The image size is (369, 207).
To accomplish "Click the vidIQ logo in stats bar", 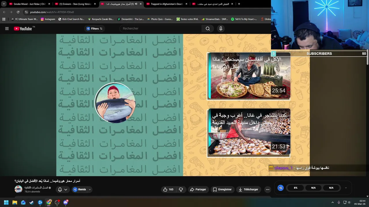I will (x=280, y=188).
